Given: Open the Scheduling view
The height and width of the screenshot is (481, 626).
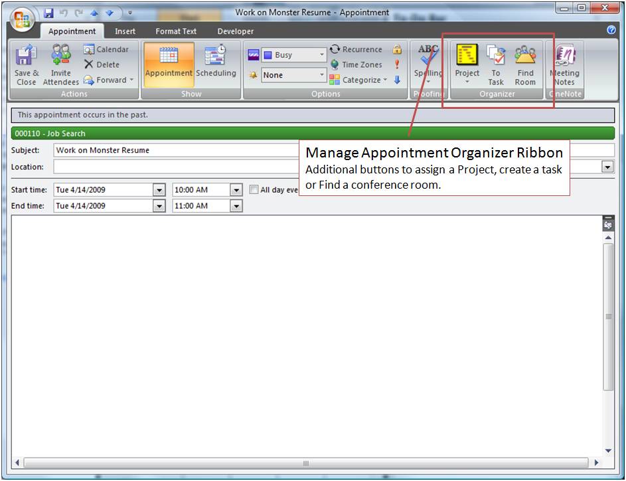Looking at the screenshot, I should click(216, 64).
